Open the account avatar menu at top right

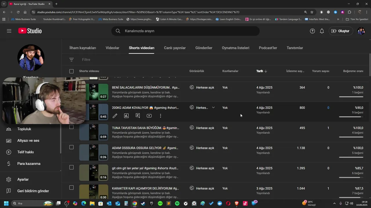(x=361, y=31)
